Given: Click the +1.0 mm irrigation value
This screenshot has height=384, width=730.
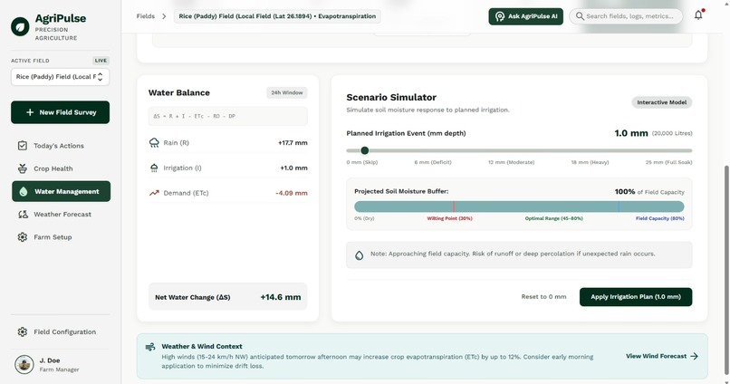Looking at the screenshot, I should pos(293,168).
